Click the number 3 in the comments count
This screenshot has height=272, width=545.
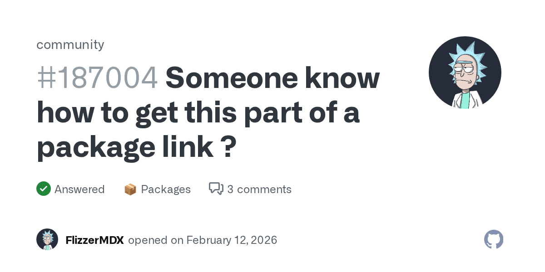pyautogui.click(x=230, y=189)
